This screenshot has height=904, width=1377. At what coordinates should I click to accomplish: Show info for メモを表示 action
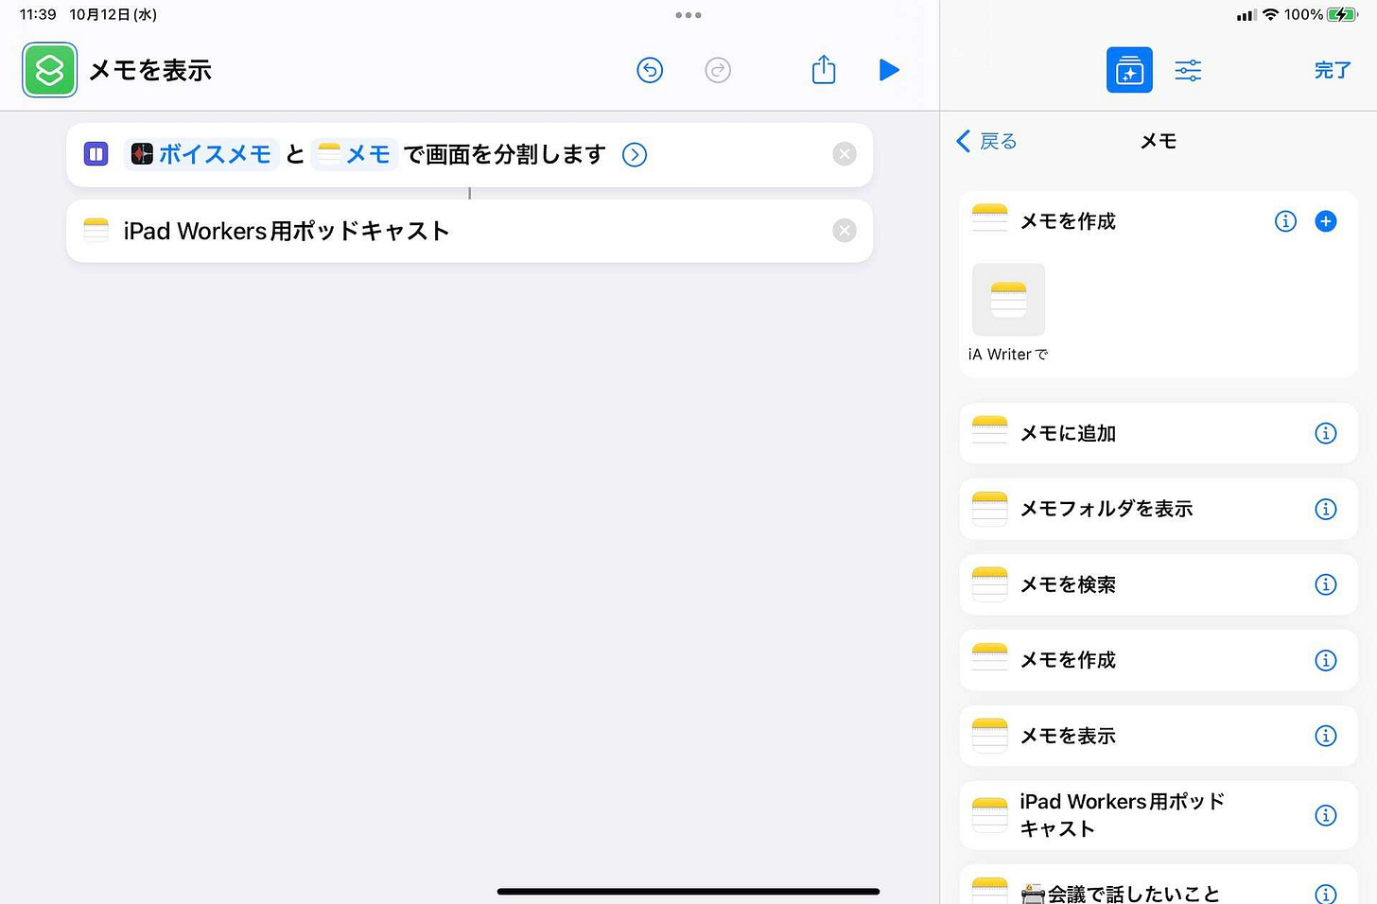pyautogui.click(x=1326, y=736)
